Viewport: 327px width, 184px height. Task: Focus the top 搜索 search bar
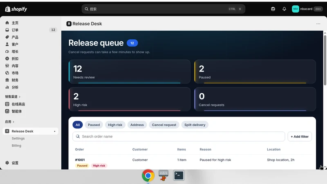point(163,9)
